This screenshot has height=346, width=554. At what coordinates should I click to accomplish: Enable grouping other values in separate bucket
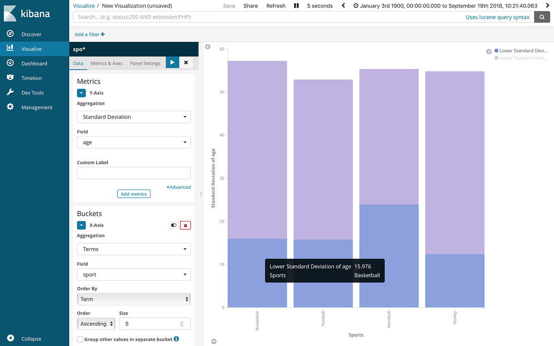(x=80, y=339)
